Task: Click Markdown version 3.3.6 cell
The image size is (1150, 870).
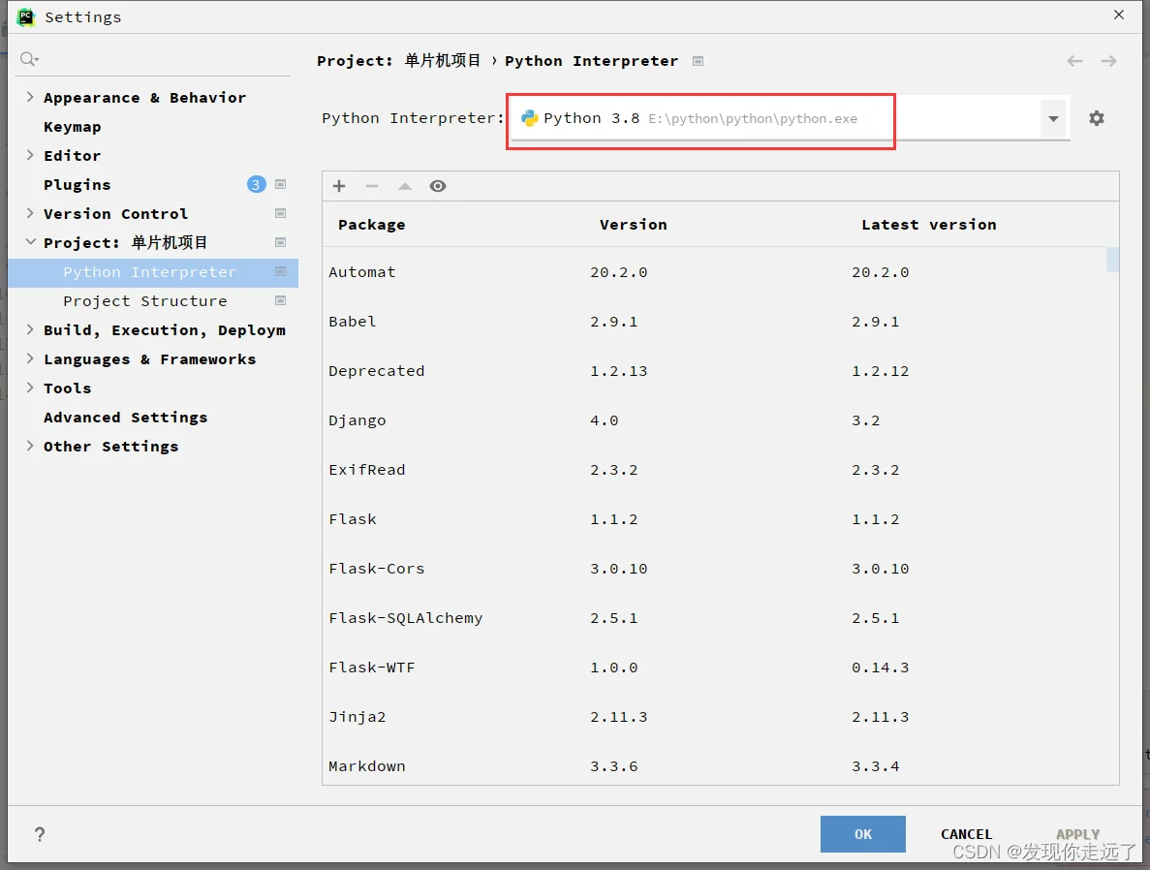Action: point(614,766)
